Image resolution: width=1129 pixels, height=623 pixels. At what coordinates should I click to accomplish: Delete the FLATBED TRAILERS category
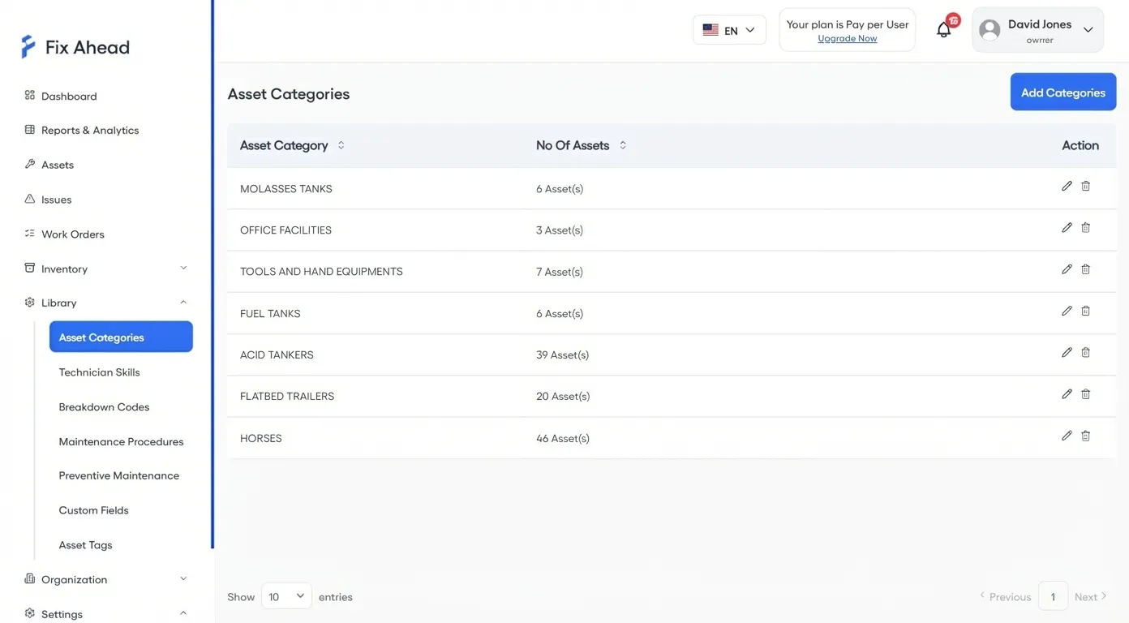1085,394
